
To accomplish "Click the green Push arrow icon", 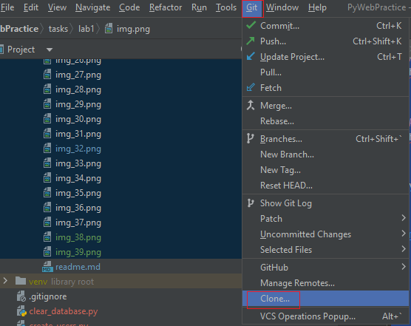I will click(251, 41).
